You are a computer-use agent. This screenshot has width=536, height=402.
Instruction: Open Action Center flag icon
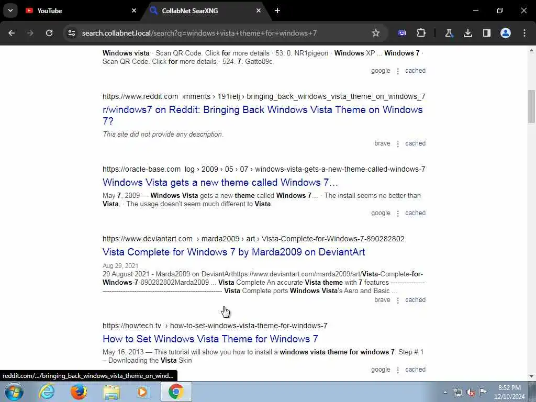pos(483,392)
